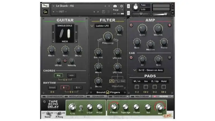Click the pan slider under Tune
This screenshot has width=215, height=121.
(x=141, y=14)
